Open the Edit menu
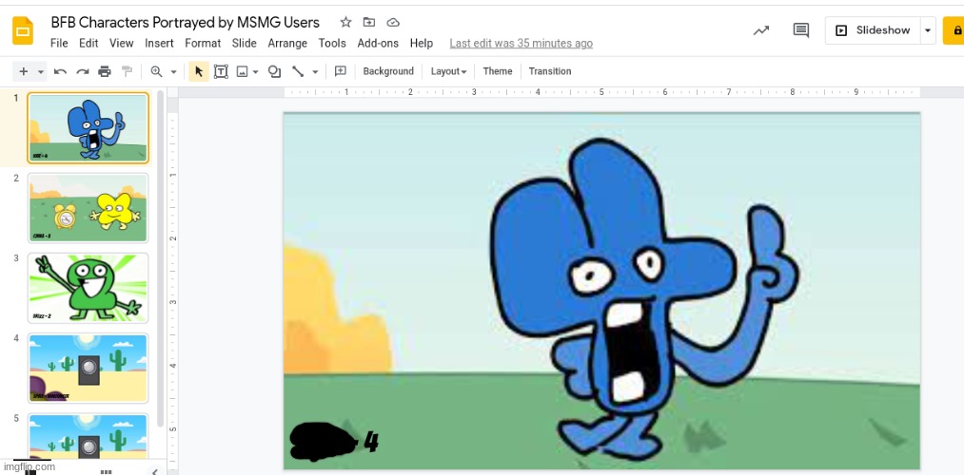Image resolution: width=964 pixels, height=475 pixels. pos(89,43)
